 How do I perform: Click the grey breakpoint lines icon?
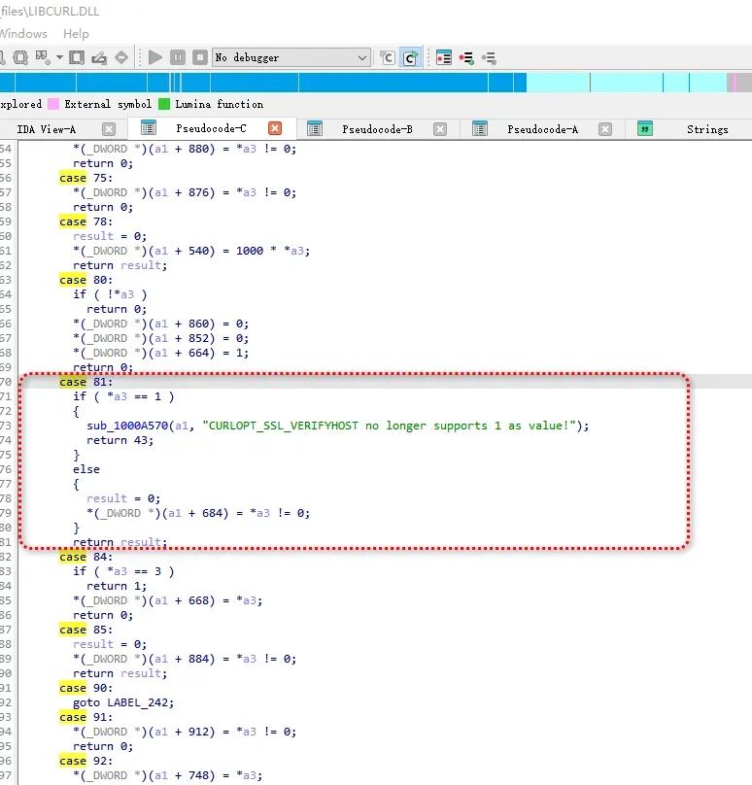pos(489,58)
